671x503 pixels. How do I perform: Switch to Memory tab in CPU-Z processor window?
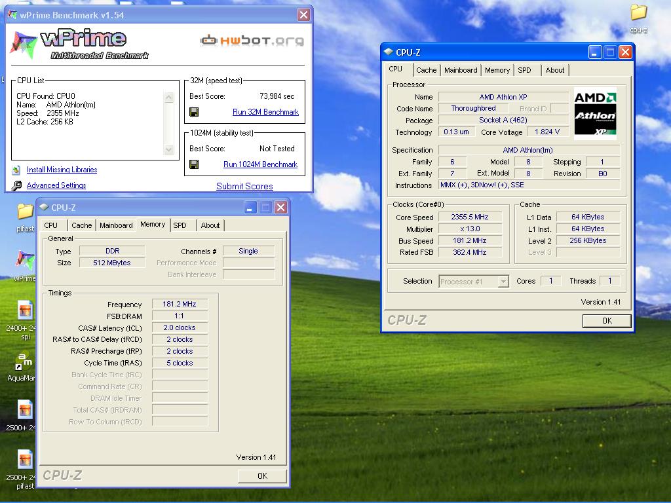pyautogui.click(x=497, y=70)
